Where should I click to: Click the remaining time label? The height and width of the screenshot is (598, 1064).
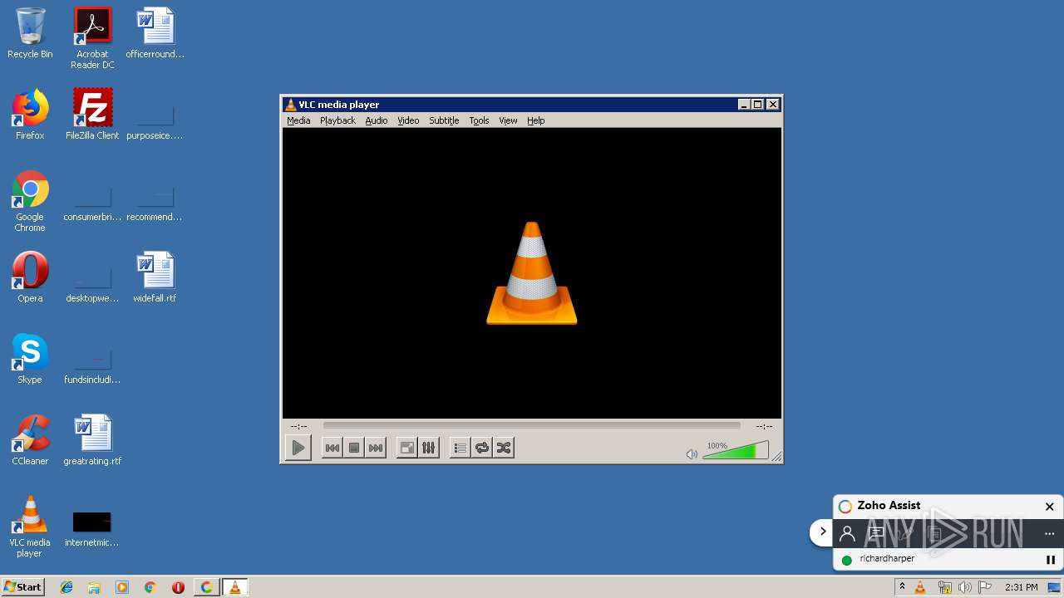pyautogui.click(x=764, y=426)
